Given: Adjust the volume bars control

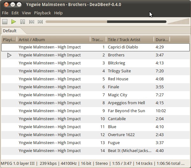Looking at the screenshot, I should tap(178, 21).
